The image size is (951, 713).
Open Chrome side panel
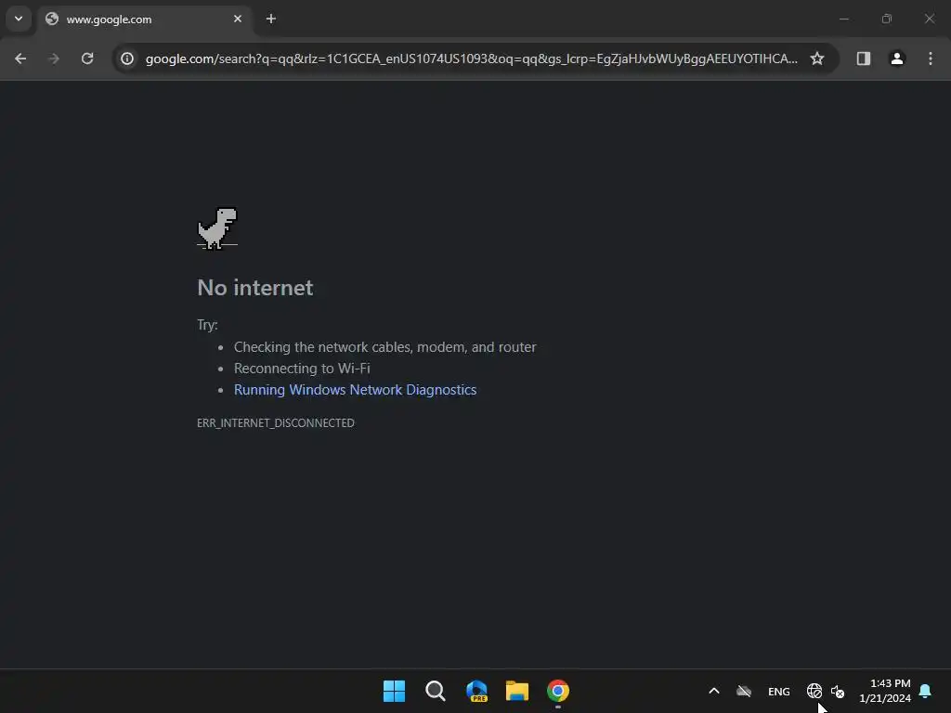[x=864, y=58]
